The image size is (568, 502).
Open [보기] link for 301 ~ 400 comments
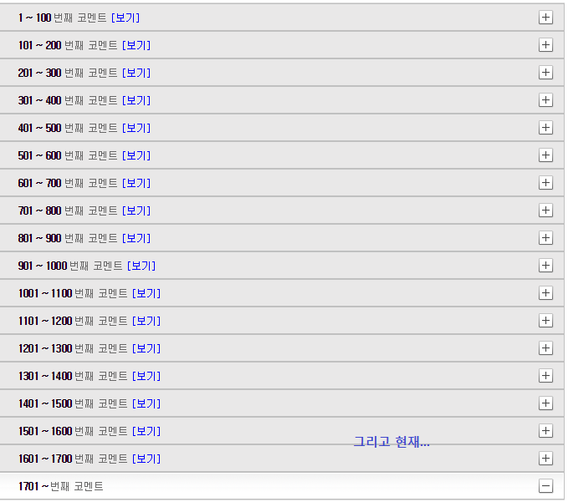(136, 100)
